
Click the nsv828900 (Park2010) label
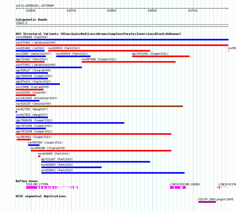[57, 165]
